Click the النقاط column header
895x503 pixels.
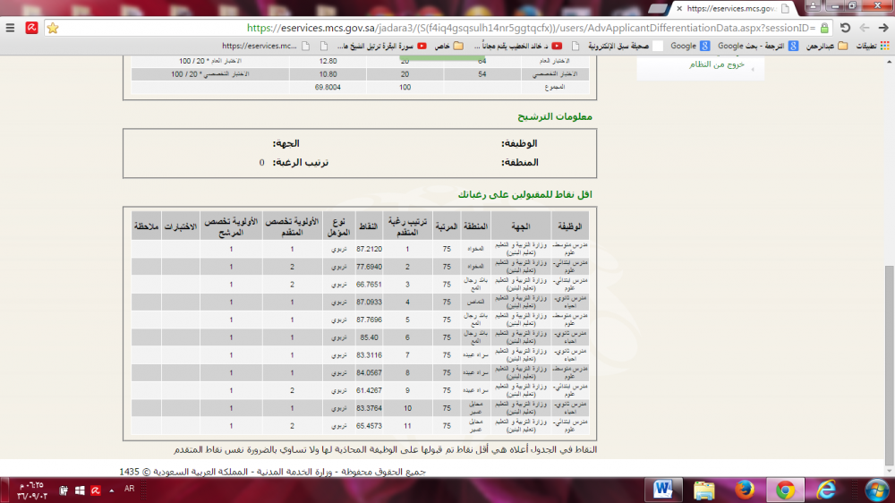point(368,226)
